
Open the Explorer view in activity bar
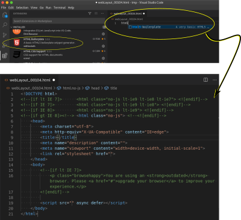(x=5, y=15)
